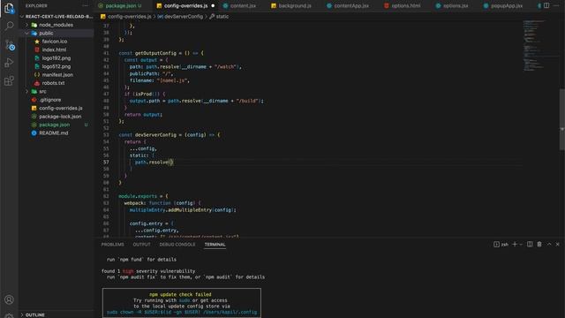Open the Accounts menu icon
This screenshot has width=565, height=318.
point(9,299)
